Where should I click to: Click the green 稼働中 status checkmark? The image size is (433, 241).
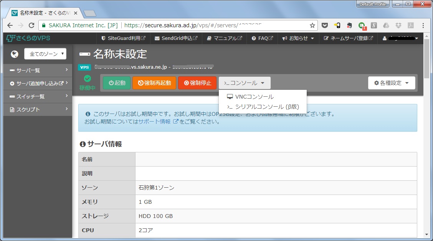[x=87, y=79]
